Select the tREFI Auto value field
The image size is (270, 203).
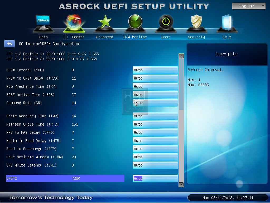coord(155,178)
